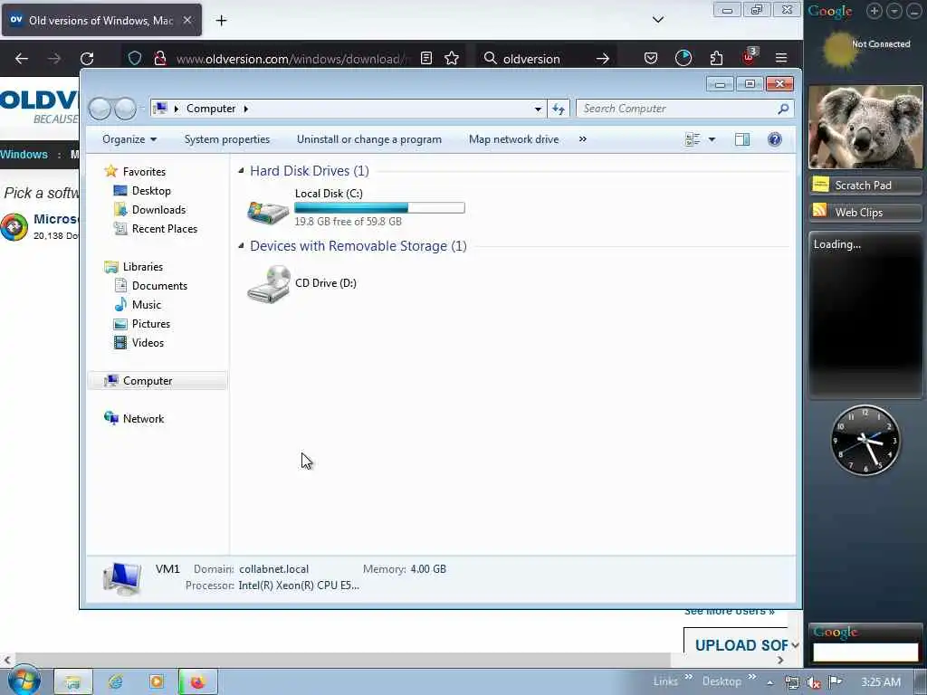Launch Internet Explorer from taskbar
Viewport: 927px width, 695px height.
pyautogui.click(x=115, y=682)
